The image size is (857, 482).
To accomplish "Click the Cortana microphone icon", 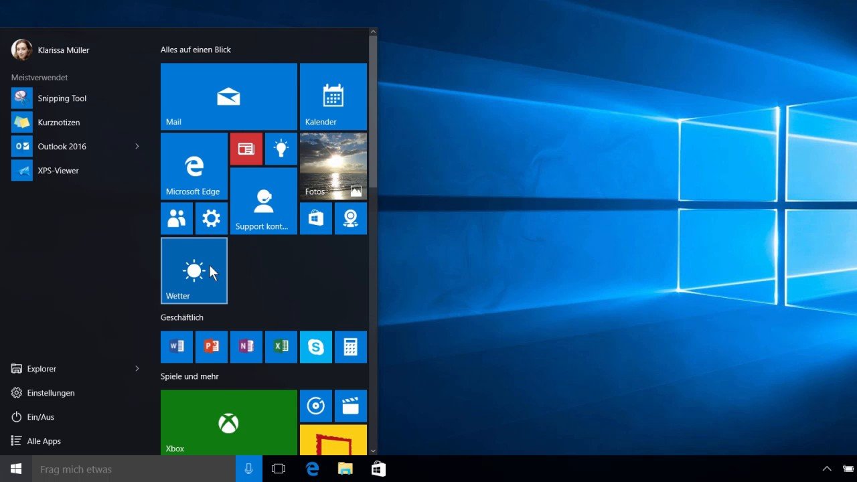I will [x=249, y=469].
